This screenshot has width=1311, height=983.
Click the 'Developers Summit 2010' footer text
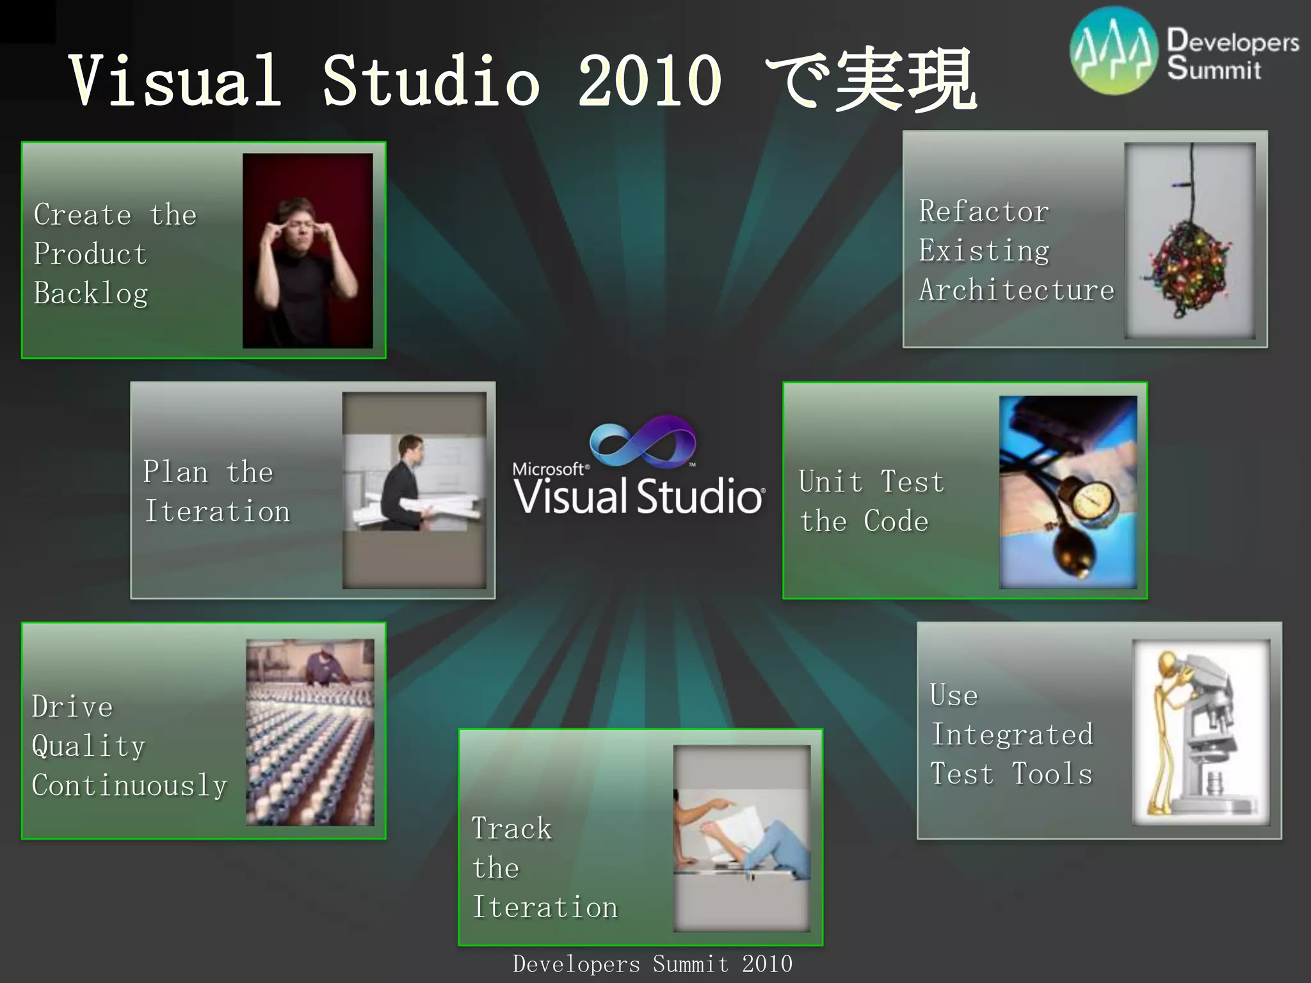point(653,964)
